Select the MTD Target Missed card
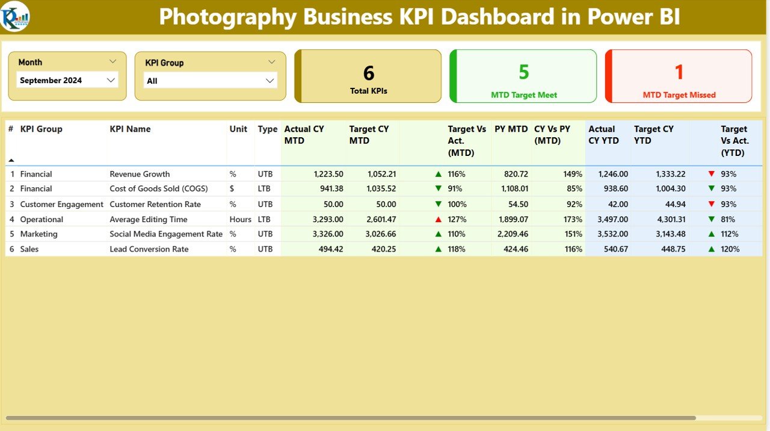This screenshot has width=770, height=431. pyautogui.click(x=679, y=76)
